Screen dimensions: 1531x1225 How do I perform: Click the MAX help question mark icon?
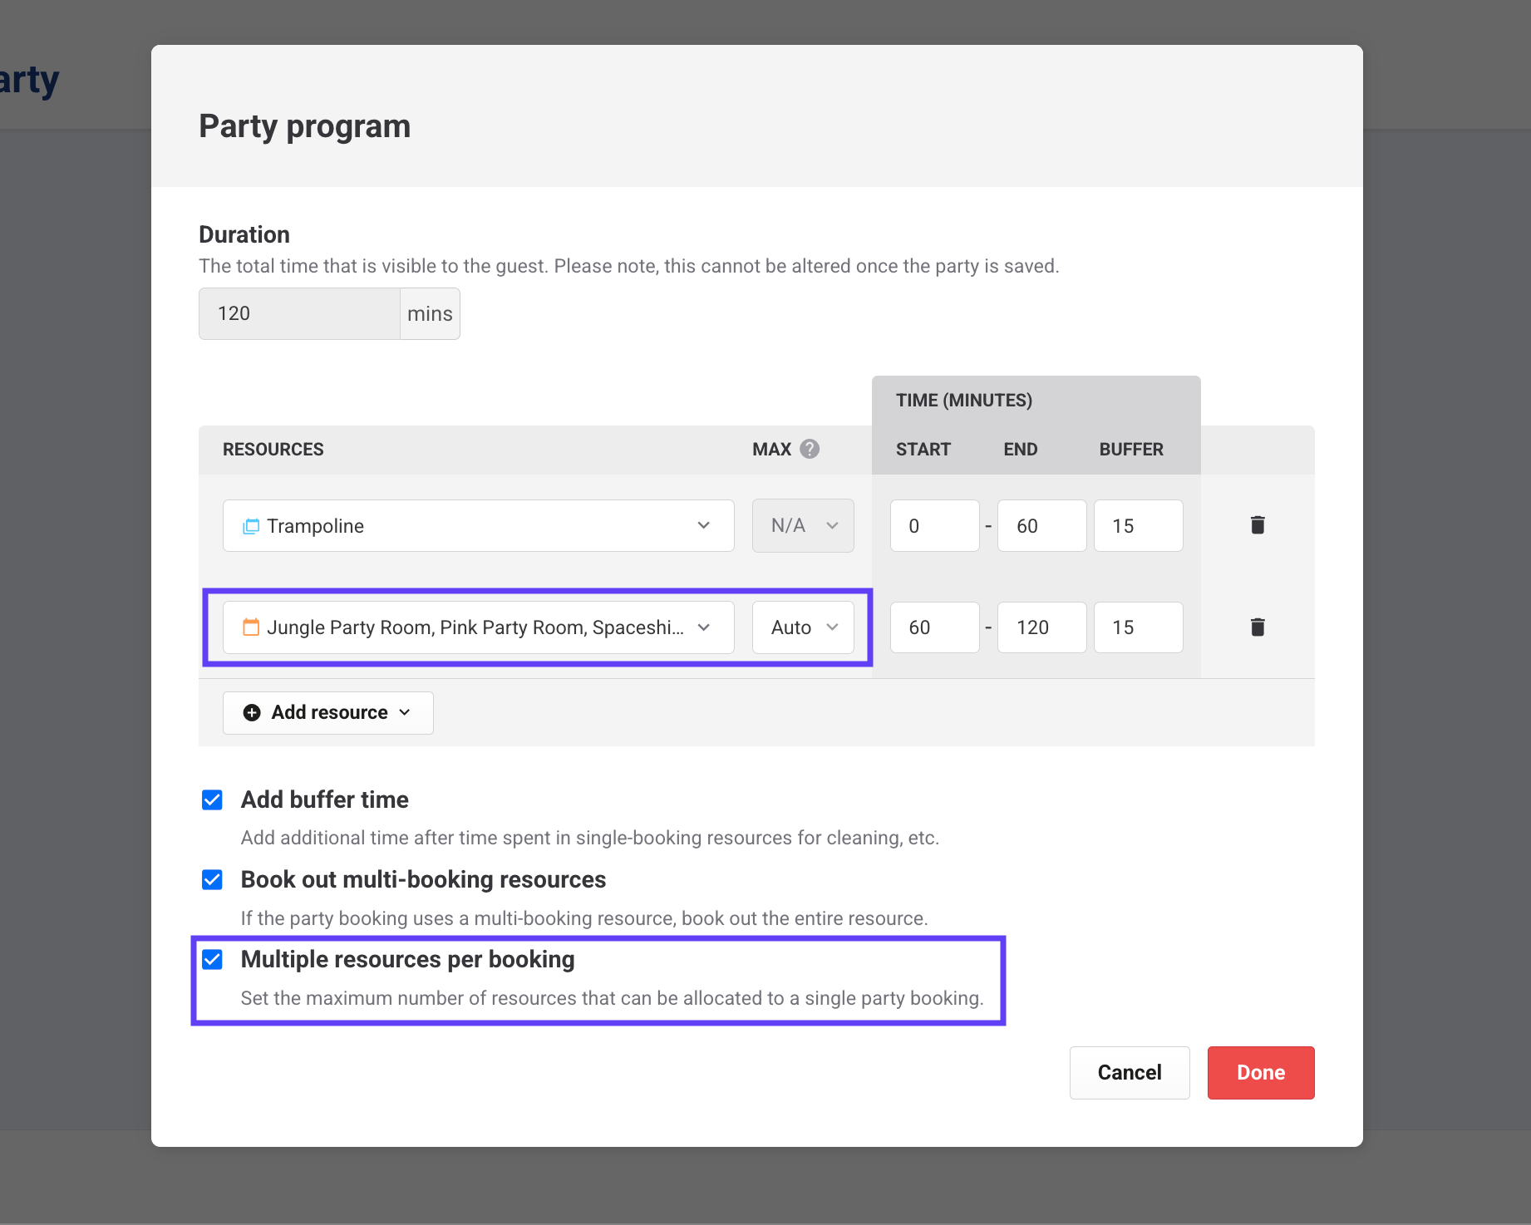point(810,450)
